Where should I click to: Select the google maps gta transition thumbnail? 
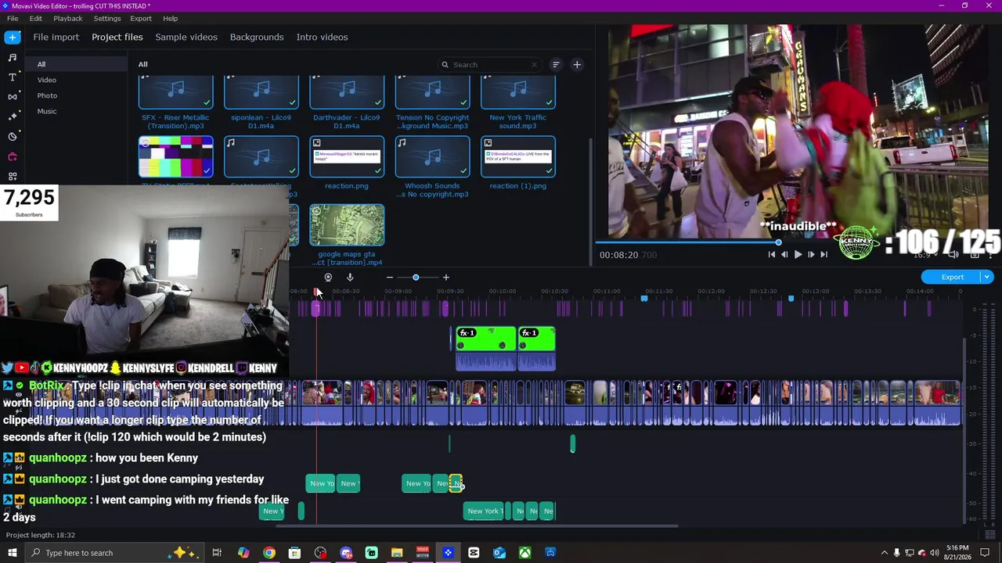347,225
